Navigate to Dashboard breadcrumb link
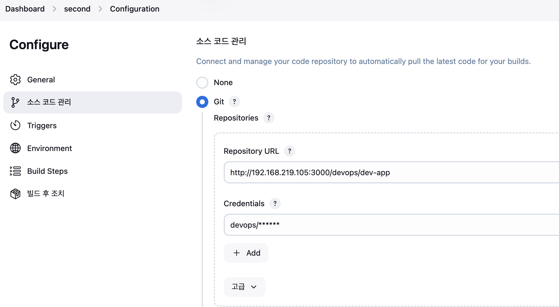 click(25, 9)
